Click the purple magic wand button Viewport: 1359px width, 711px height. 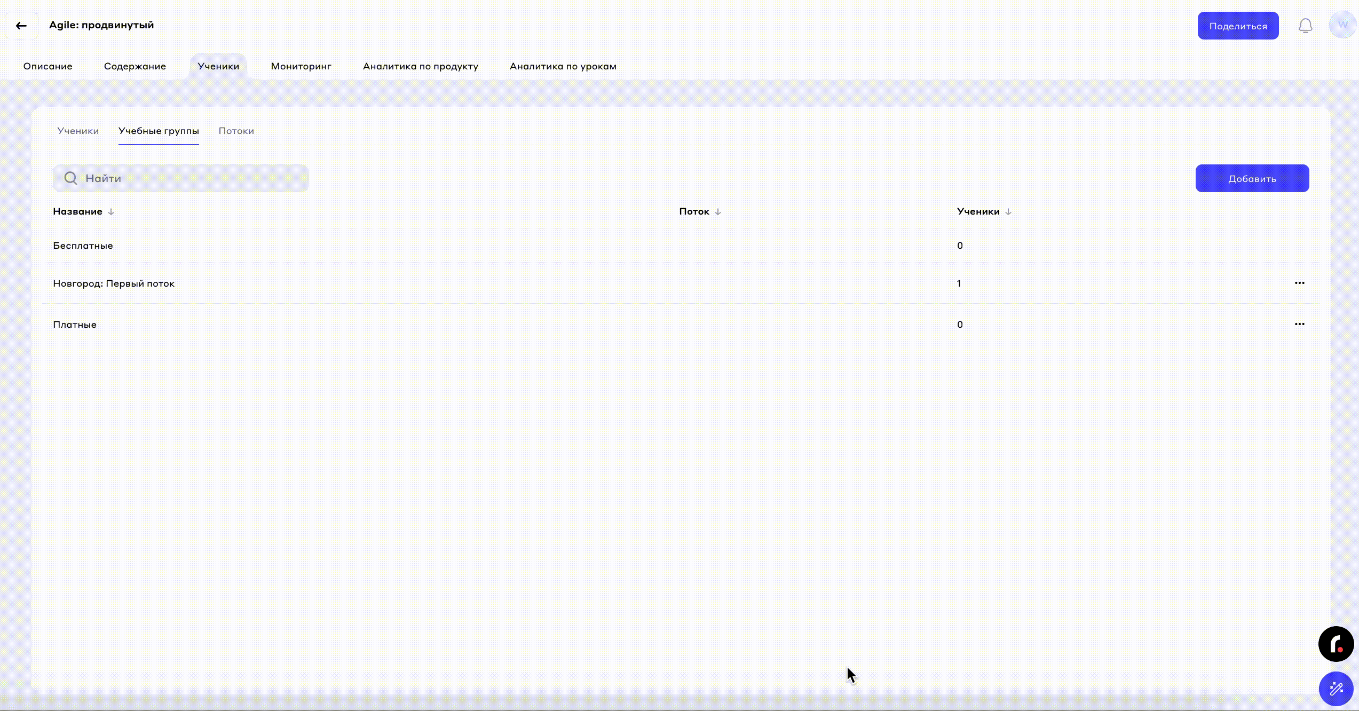[1336, 689]
